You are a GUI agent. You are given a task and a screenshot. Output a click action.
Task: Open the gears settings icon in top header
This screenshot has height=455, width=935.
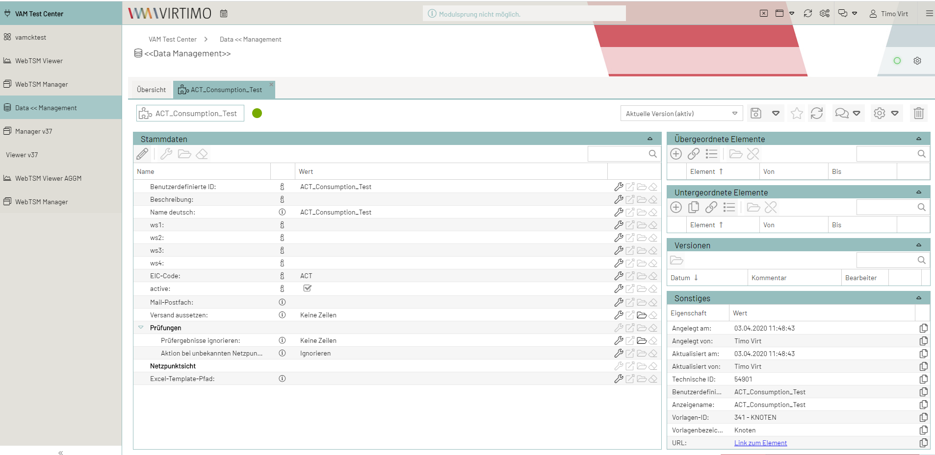825,14
